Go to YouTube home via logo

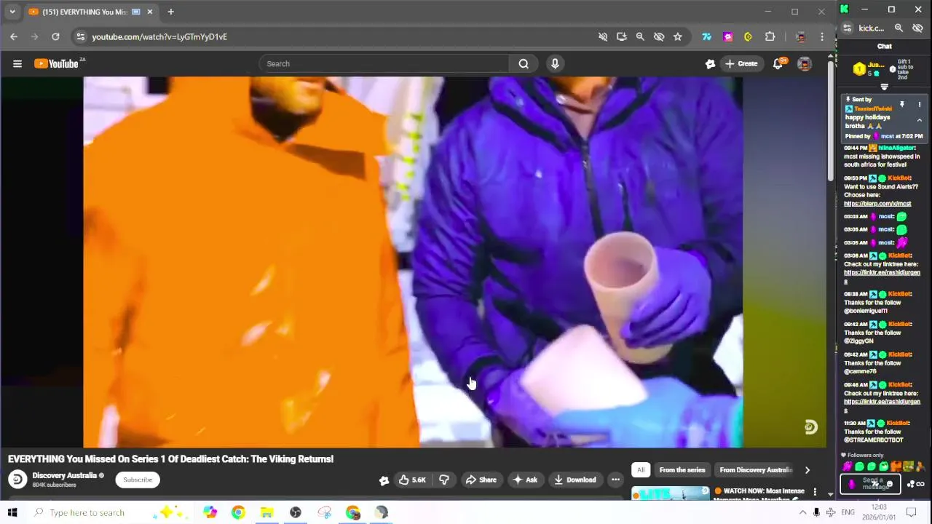point(57,64)
